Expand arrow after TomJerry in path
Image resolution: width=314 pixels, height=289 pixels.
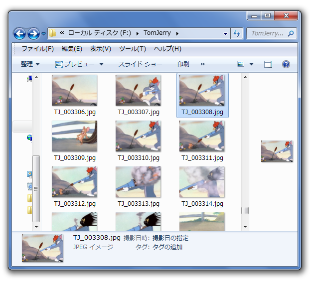[177, 33]
